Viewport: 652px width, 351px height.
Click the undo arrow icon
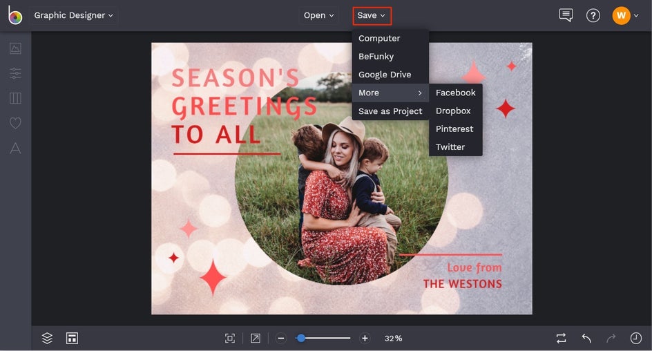(x=586, y=338)
